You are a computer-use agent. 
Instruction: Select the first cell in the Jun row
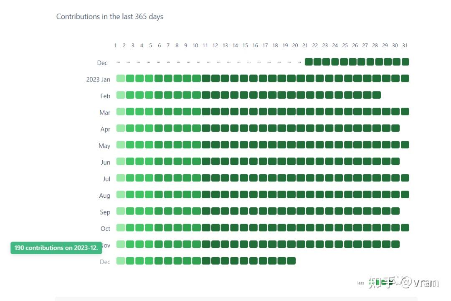point(121,161)
